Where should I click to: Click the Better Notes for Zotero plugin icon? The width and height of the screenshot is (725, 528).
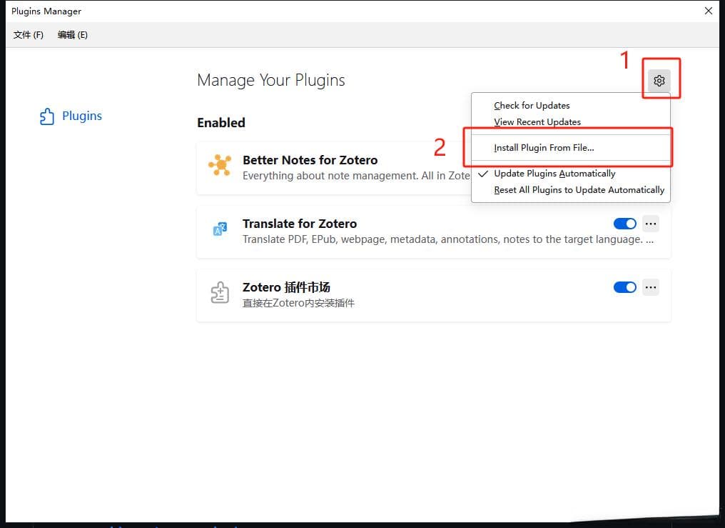[220, 165]
